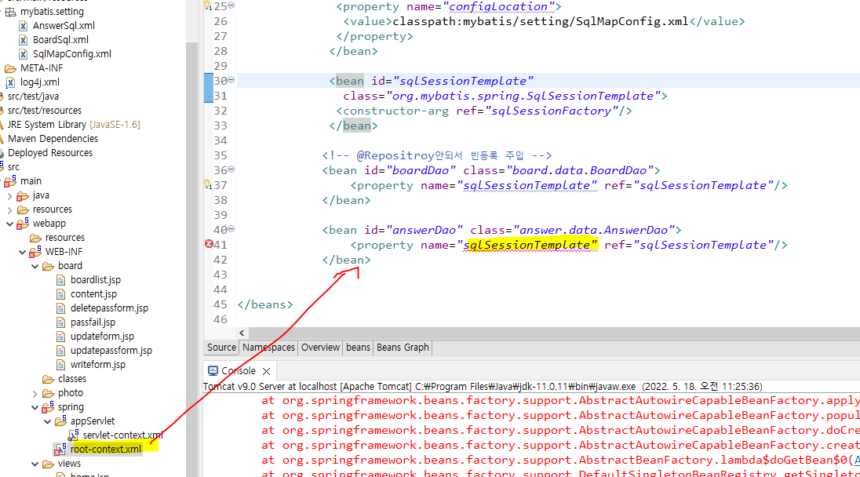This screenshot has width=860, height=477.
Task: Collapse the board folder
Action: (35, 267)
